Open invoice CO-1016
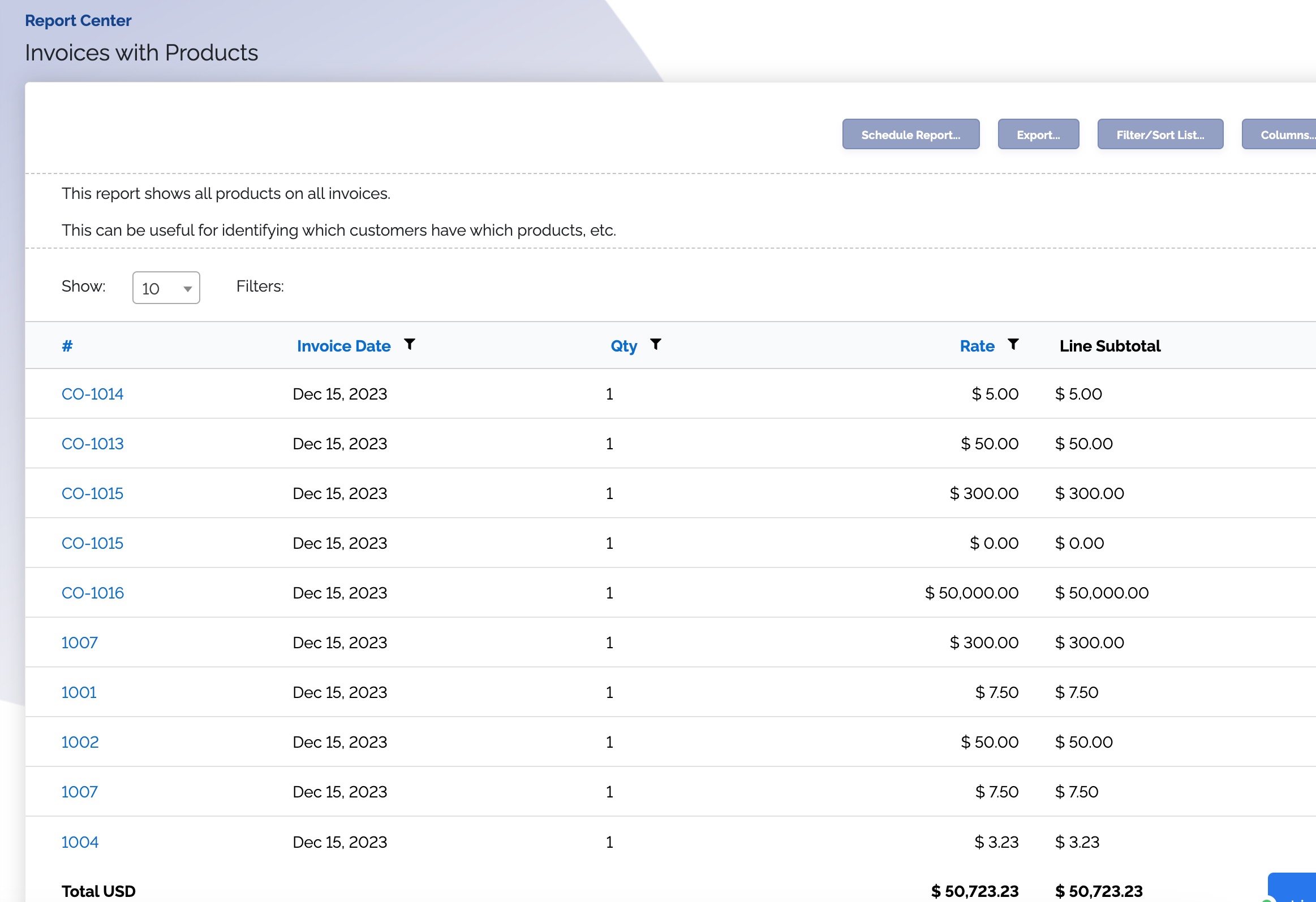Viewport: 1316px width, 902px height. pyautogui.click(x=92, y=593)
